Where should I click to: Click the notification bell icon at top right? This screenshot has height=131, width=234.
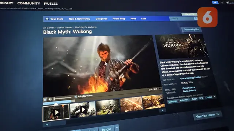(222, 3)
